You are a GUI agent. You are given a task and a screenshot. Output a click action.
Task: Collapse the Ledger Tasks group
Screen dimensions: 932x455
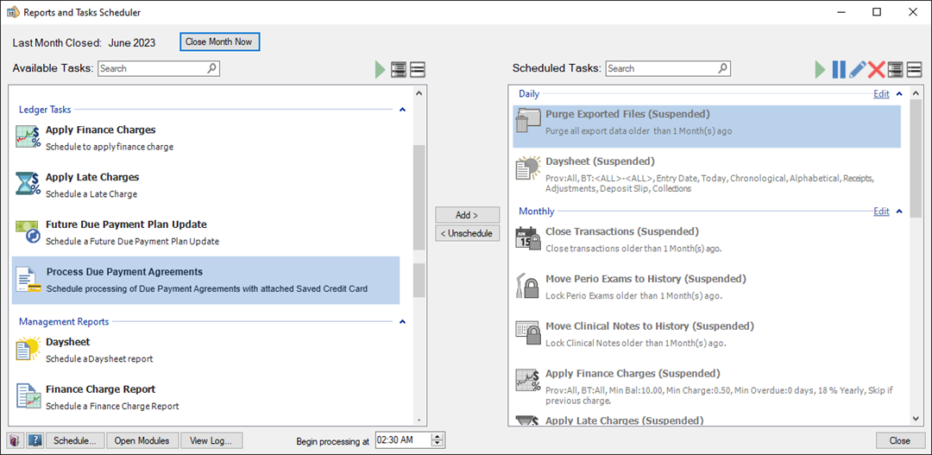point(401,110)
